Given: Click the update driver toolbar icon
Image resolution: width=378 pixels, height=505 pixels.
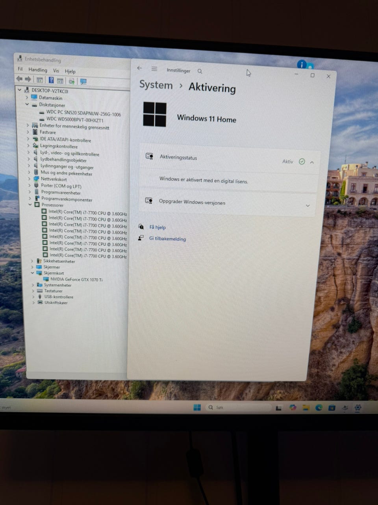Looking at the screenshot, I should (71, 81).
